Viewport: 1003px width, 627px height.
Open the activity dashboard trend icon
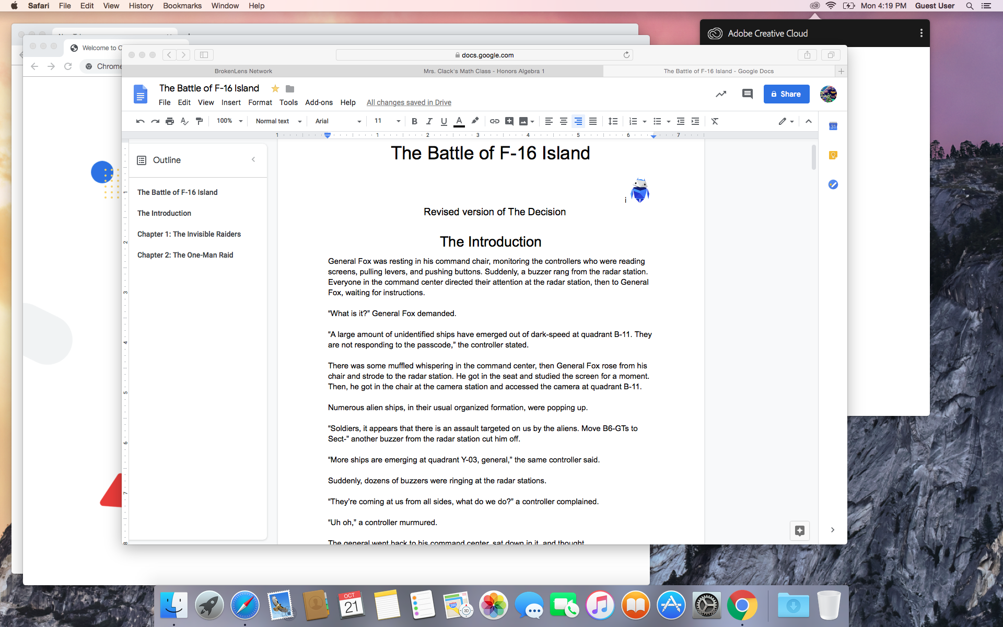click(x=721, y=94)
